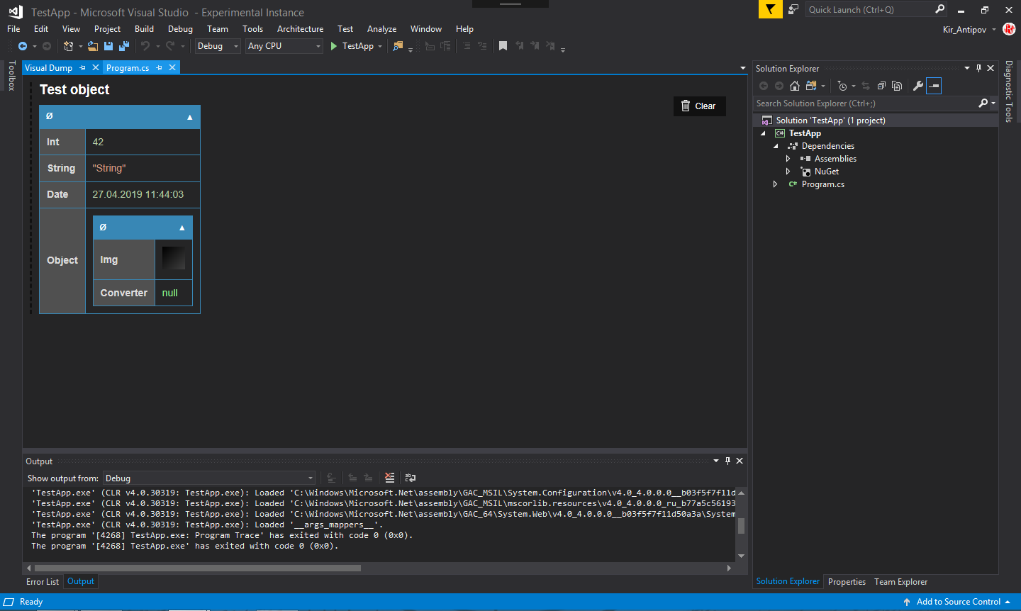The height and width of the screenshot is (611, 1021).
Task: Open Properties via the wrench icon
Action: 918,86
